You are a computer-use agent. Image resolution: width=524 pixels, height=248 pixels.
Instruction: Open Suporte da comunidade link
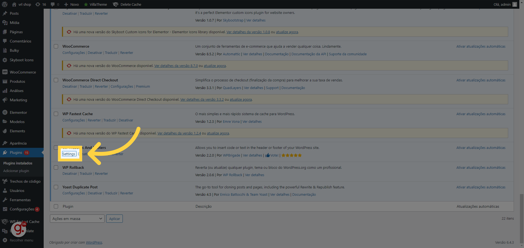[348, 54]
